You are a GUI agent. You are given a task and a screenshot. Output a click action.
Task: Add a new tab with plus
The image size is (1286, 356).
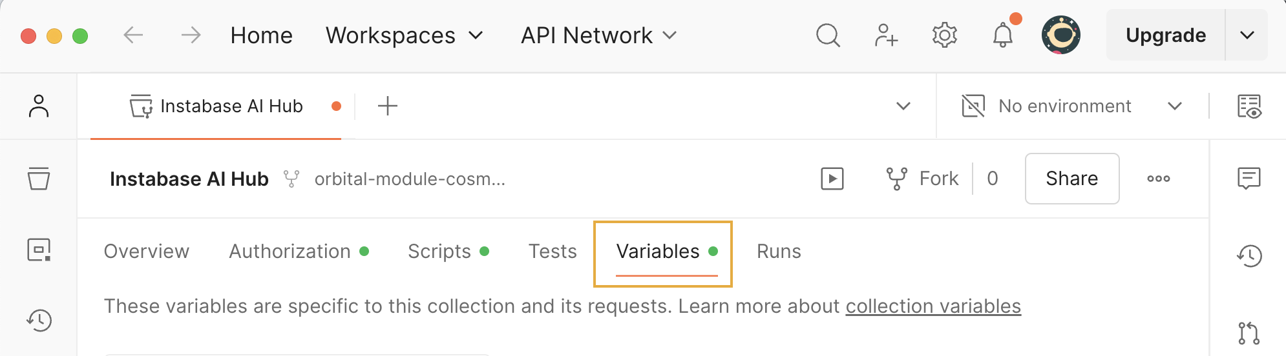tap(388, 106)
